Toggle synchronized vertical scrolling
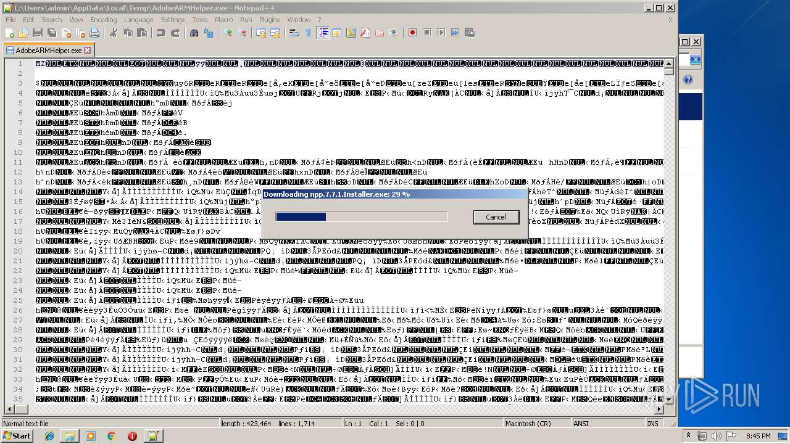 262,33
